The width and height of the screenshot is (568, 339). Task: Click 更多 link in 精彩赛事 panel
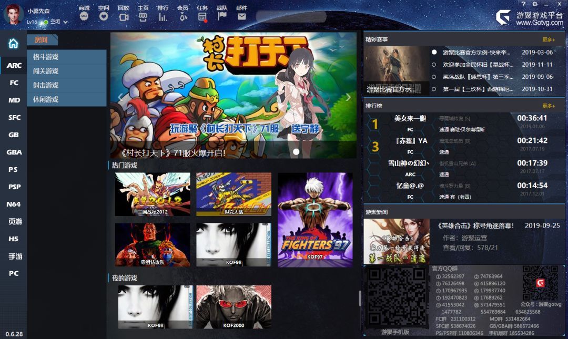point(548,39)
